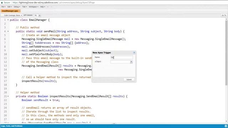This screenshot has height=128, width=228.
Task: Click line number 15 in the gutter
Action: pyautogui.click(x=5, y=73)
